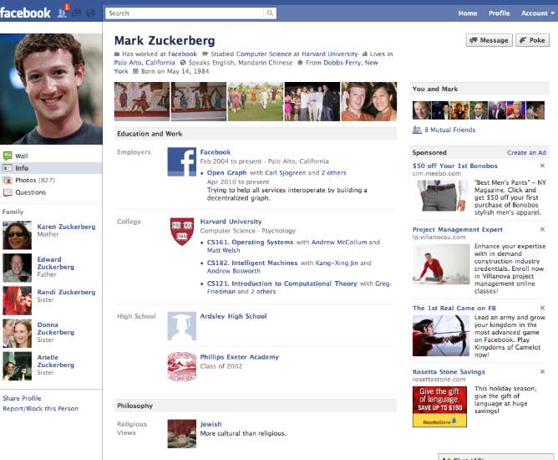
Task: Open Karen Zuckerberg's profile link
Action: [x=66, y=227]
